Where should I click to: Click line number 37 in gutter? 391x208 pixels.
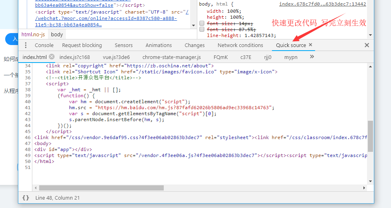[28, 84]
